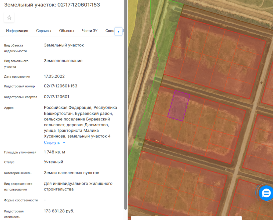Click the cadastral number value 02:17:120601:153

[61, 86]
